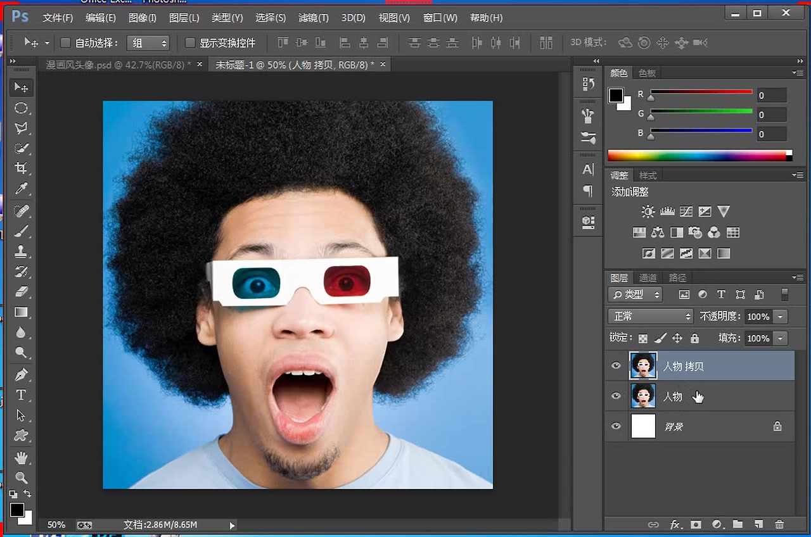Image resolution: width=811 pixels, height=537 pixels.
Task: Add a Color Balance adjustment
Action: pos(658,232)
